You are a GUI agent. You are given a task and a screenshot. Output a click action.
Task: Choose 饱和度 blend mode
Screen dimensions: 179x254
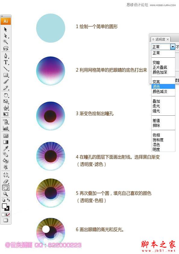coord(163,140)
